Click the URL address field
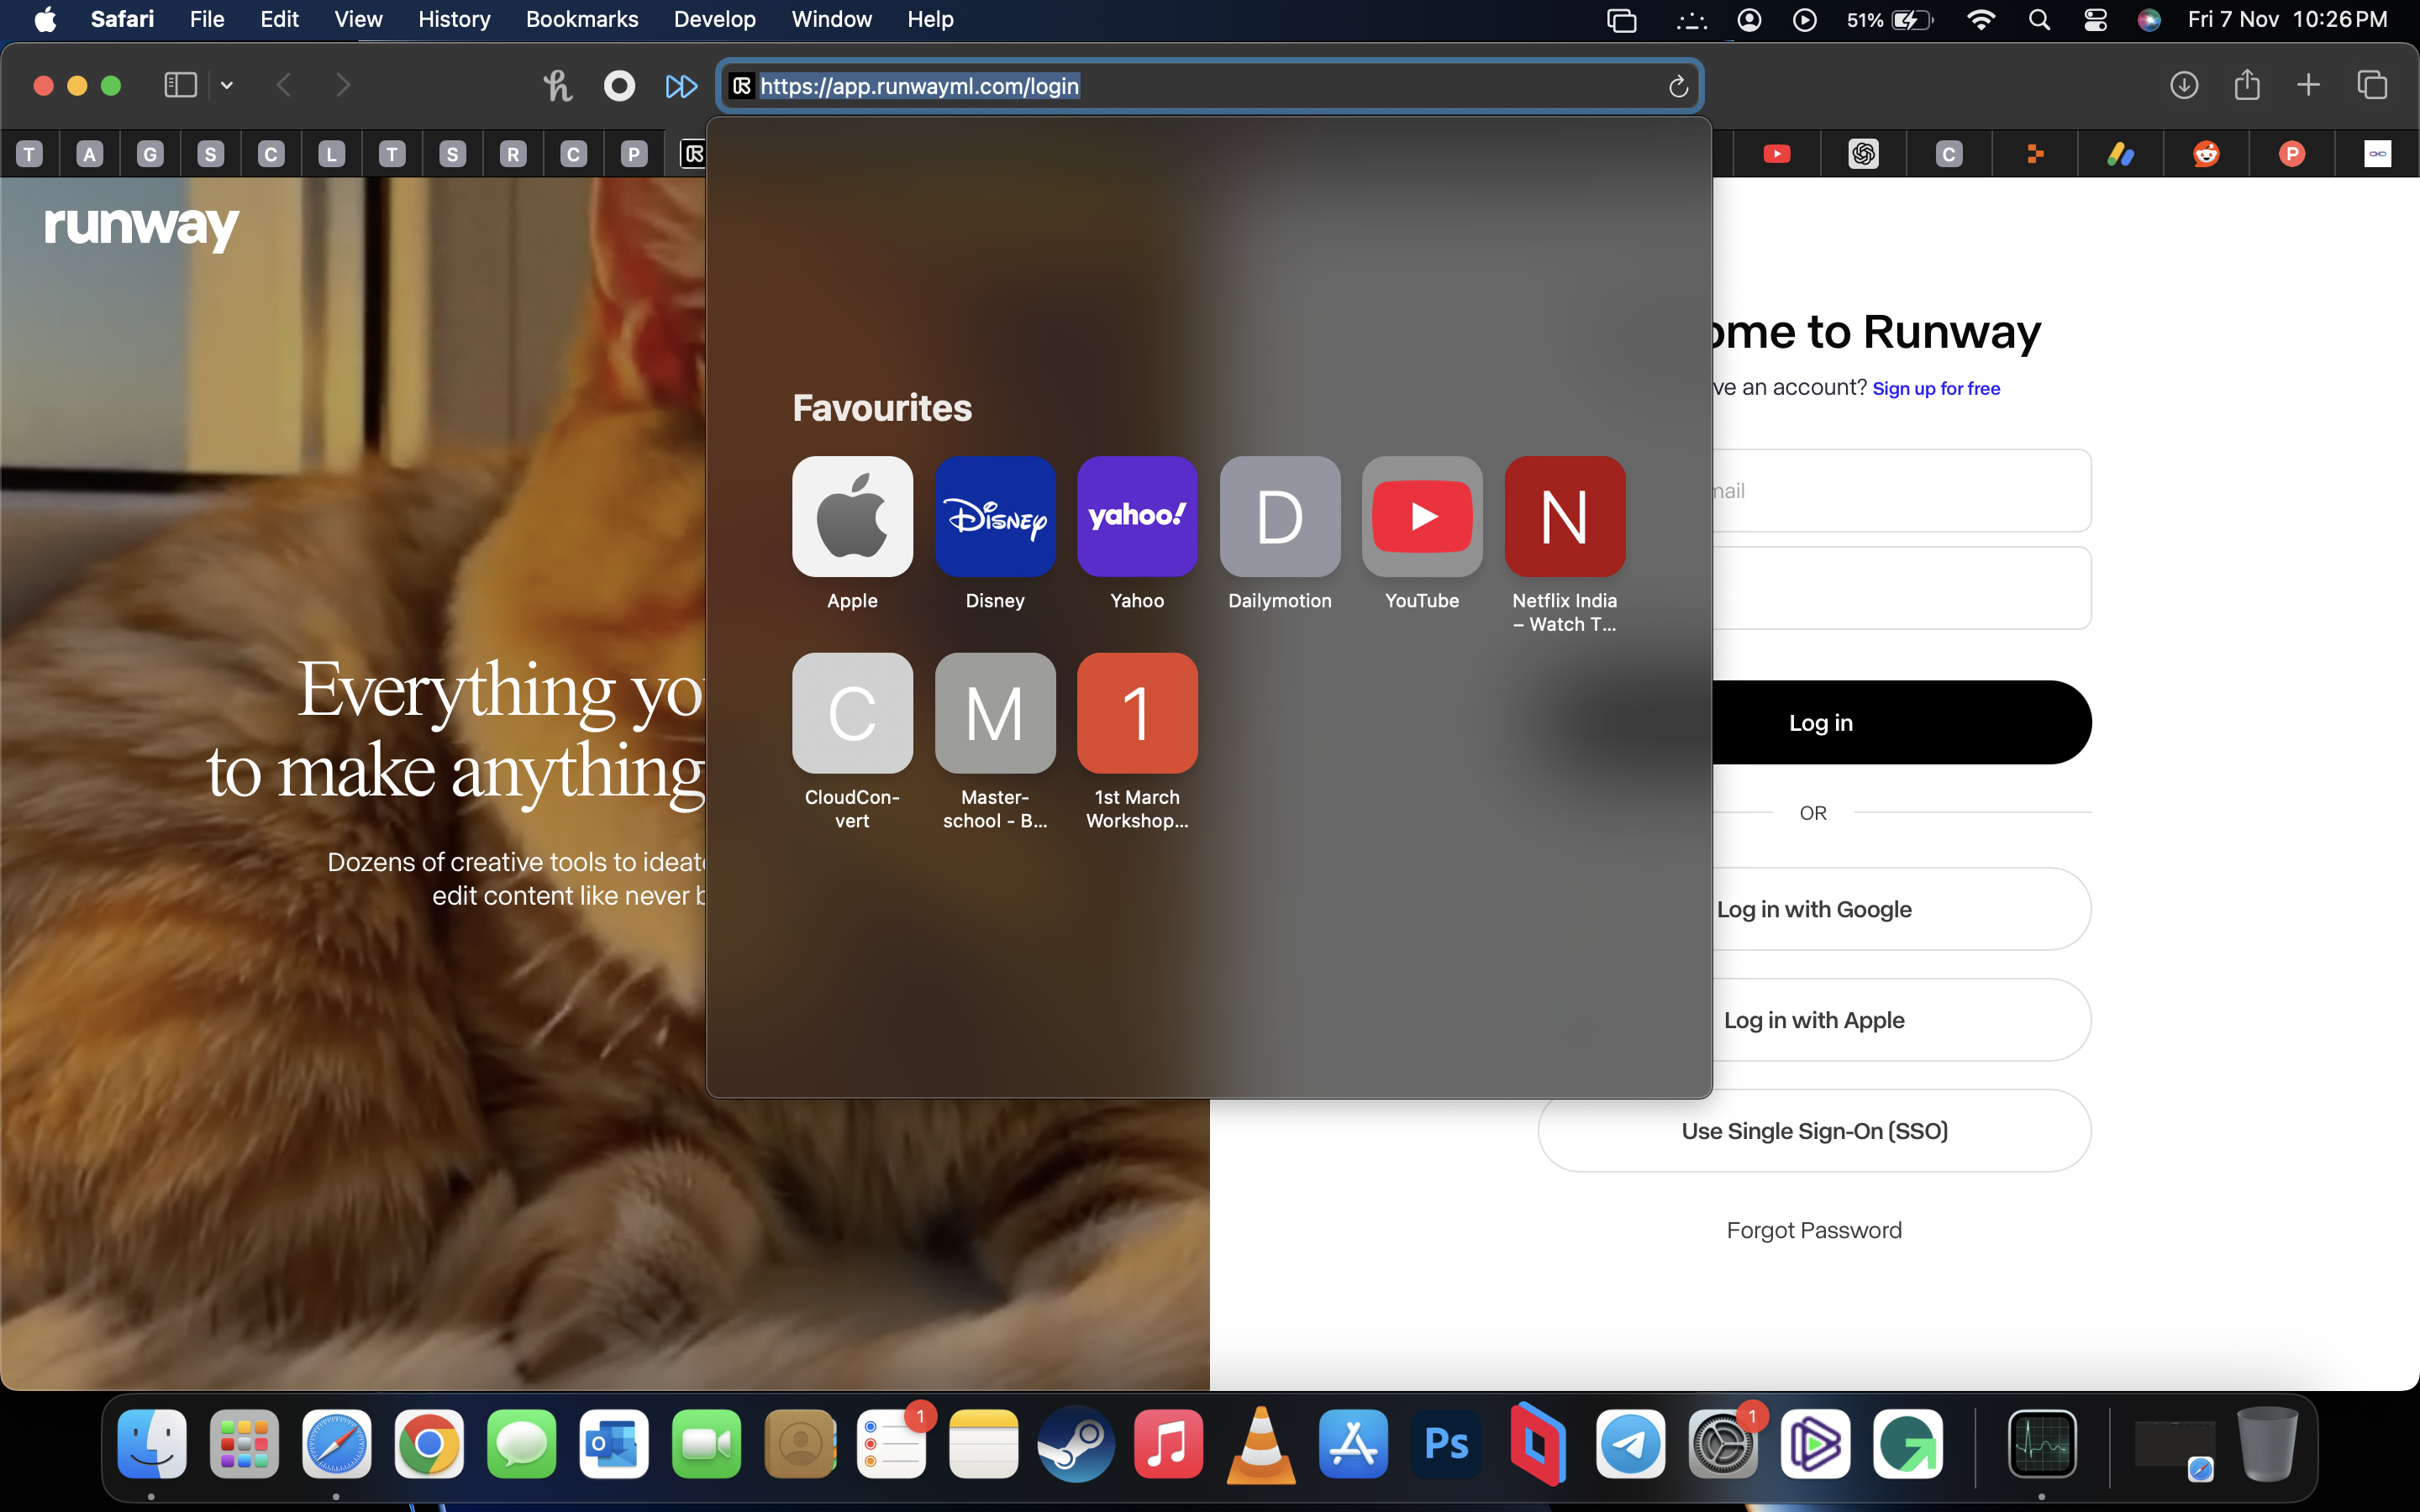 [x=1200, y=86]
